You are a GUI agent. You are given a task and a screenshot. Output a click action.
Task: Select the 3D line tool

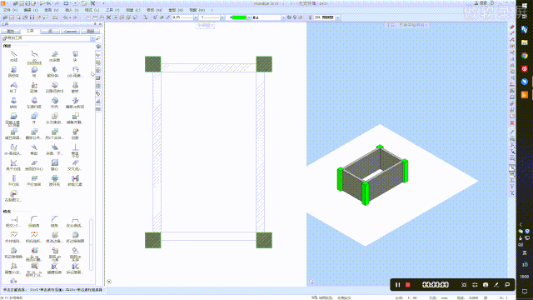click(13, 56)
